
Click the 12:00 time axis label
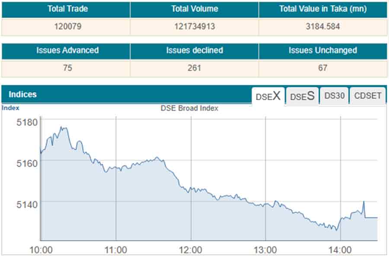pos(191,250)
